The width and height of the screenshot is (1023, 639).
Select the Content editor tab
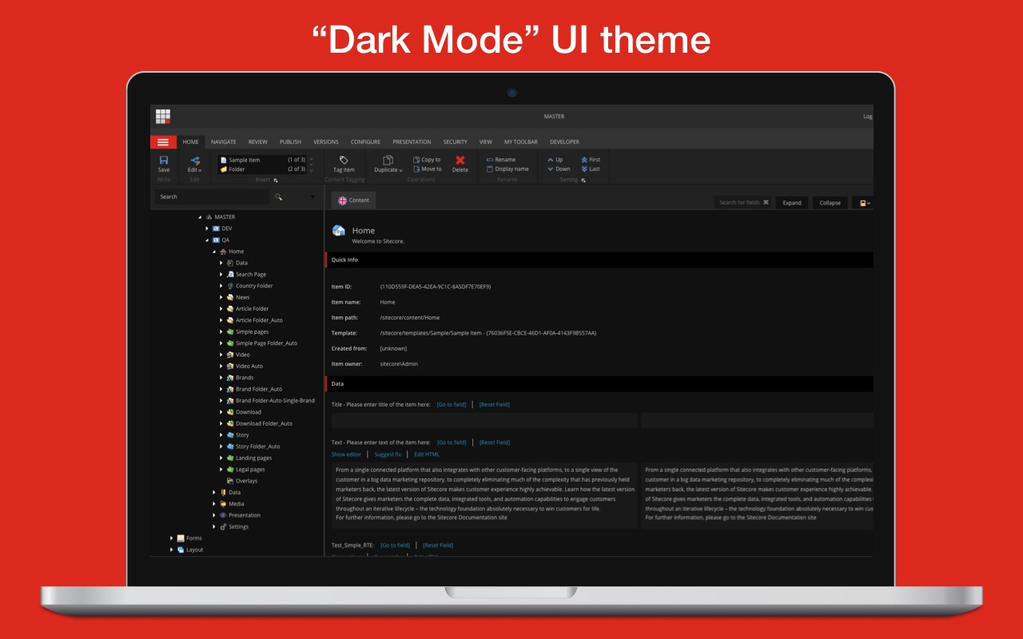[x=354, y=200]
